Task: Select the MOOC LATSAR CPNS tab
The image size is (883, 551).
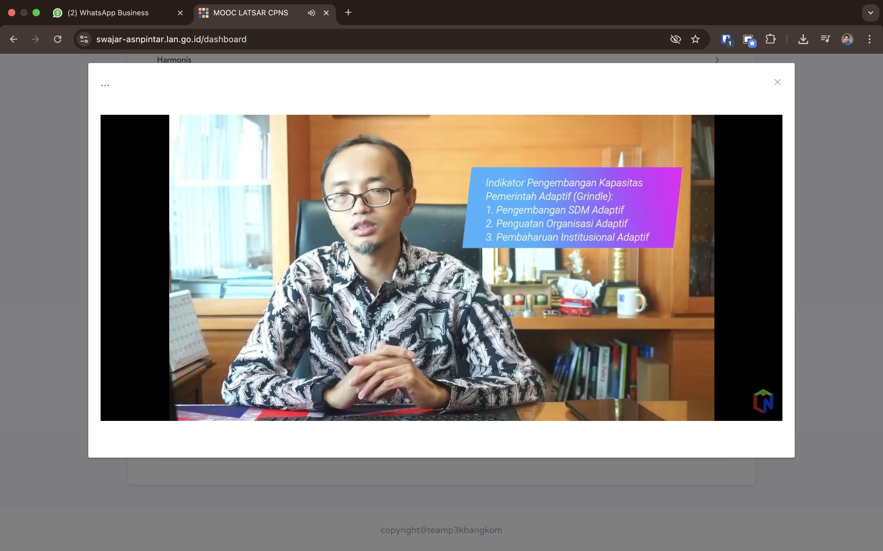Action: click(x=251, y=13)
